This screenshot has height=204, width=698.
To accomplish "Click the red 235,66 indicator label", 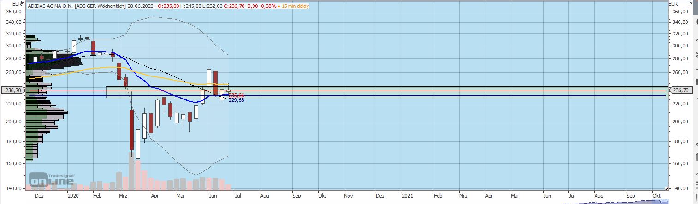I will 236,95.
